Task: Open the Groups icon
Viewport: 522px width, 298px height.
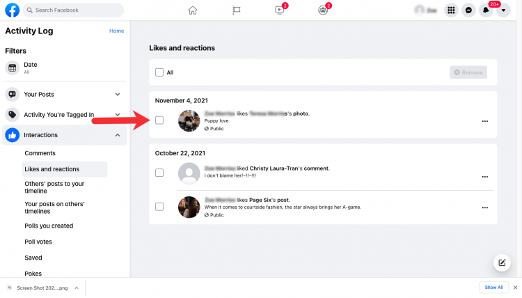Action: tap(322, 10)
